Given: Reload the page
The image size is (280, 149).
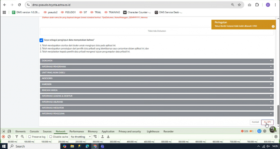Looking at the screenshot, I should coord(19,5).
